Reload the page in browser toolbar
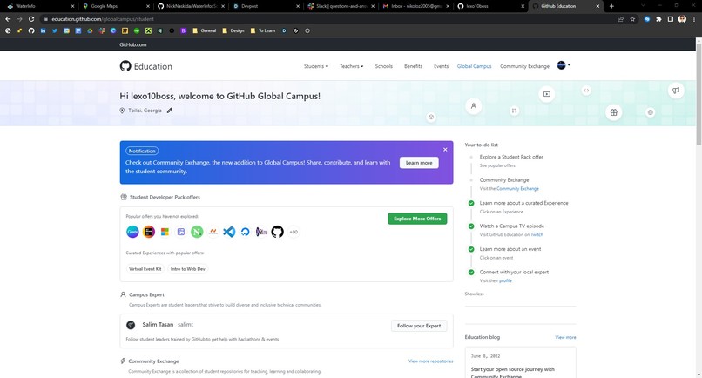 31,19
